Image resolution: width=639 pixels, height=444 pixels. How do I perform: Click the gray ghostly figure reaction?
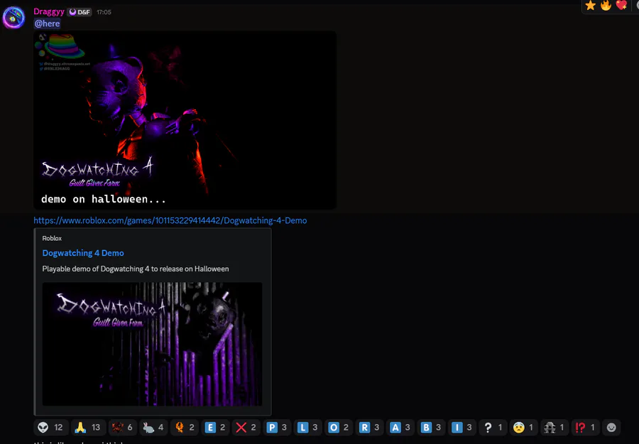555,427
